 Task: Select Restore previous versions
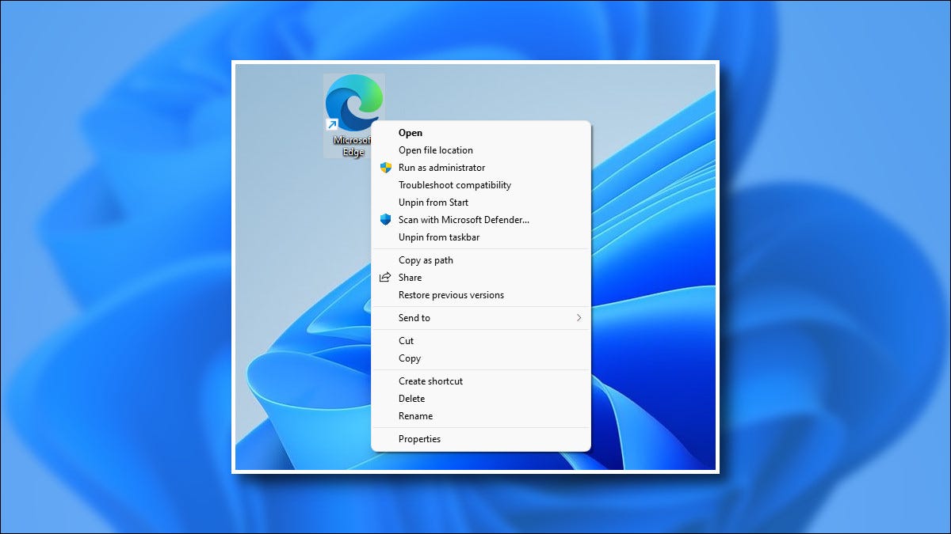[x=450, y=294]
